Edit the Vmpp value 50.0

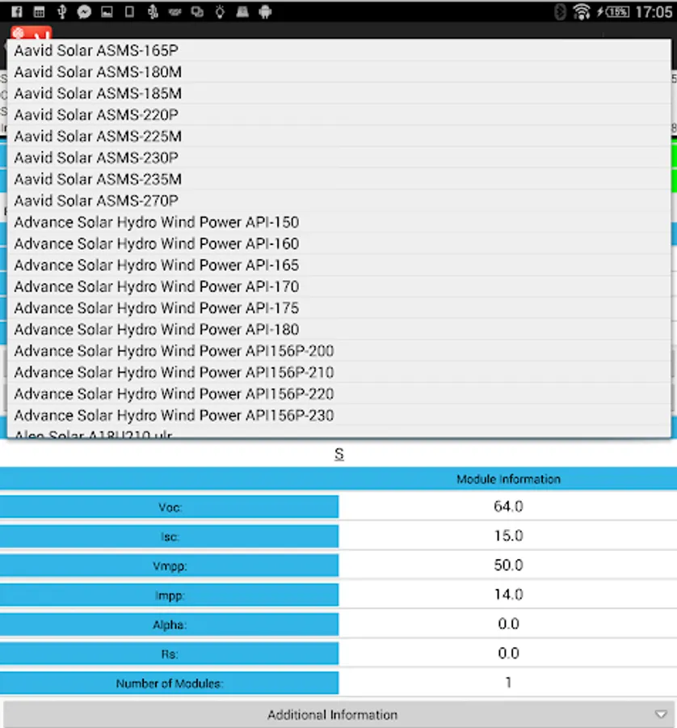click(x=508, y=565)
